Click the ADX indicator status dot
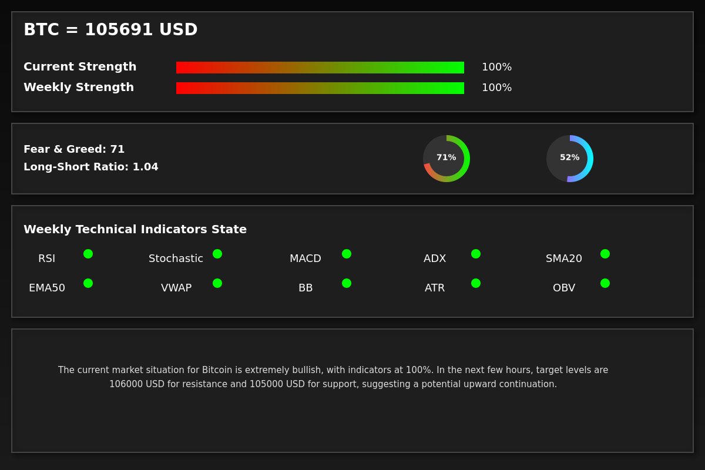705x470 pixels. (x=476, y=254)
